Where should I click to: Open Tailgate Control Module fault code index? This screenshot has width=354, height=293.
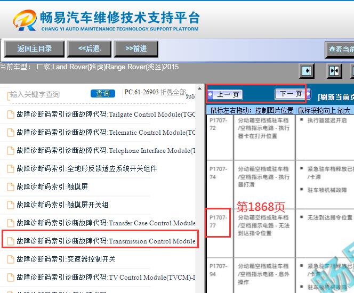pos(106,114)
